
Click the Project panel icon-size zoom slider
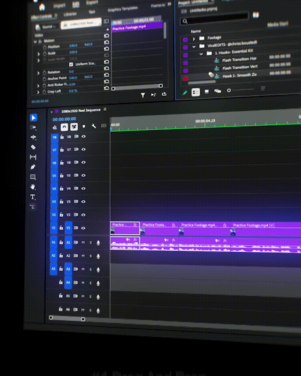point(229,91)
